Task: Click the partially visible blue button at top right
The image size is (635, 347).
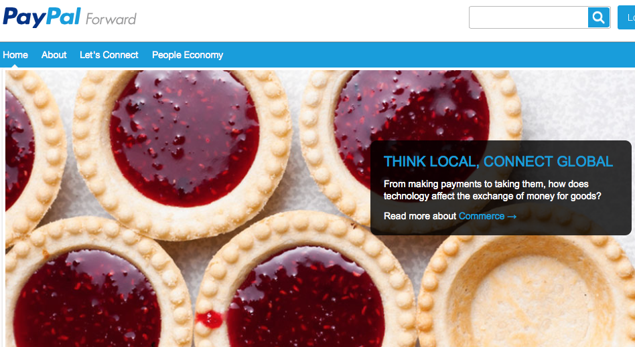Action: pyautogui.click(x=626, y=17)
